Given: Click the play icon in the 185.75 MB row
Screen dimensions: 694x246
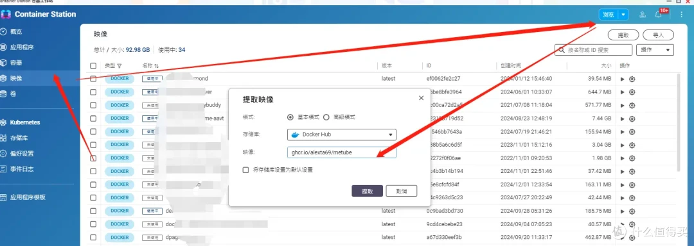Looking at the screenshot, I should (622, 211).
